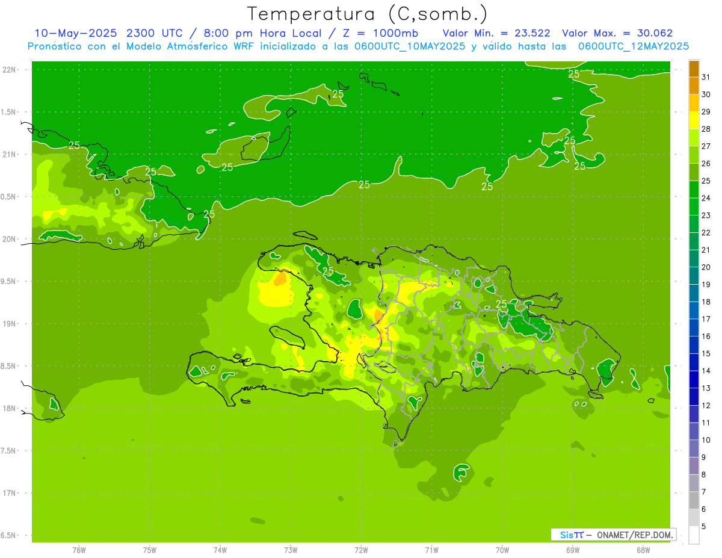Click the '19N' latitude axis label
Image resolution: width=722 pixels, height=558 pixels.
[10, 324]
